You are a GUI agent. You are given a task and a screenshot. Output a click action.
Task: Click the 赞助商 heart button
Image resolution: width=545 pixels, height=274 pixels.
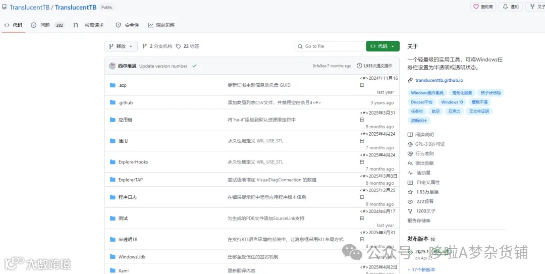tap(483, 7)
